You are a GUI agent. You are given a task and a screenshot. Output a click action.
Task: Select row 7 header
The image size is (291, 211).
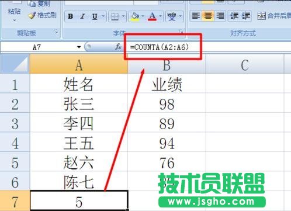[15, 201]
